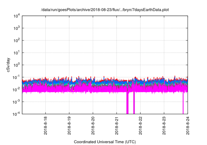
Task: Click the widest magenta dropout after 2018-8-21
Action: tap(127, 103)
